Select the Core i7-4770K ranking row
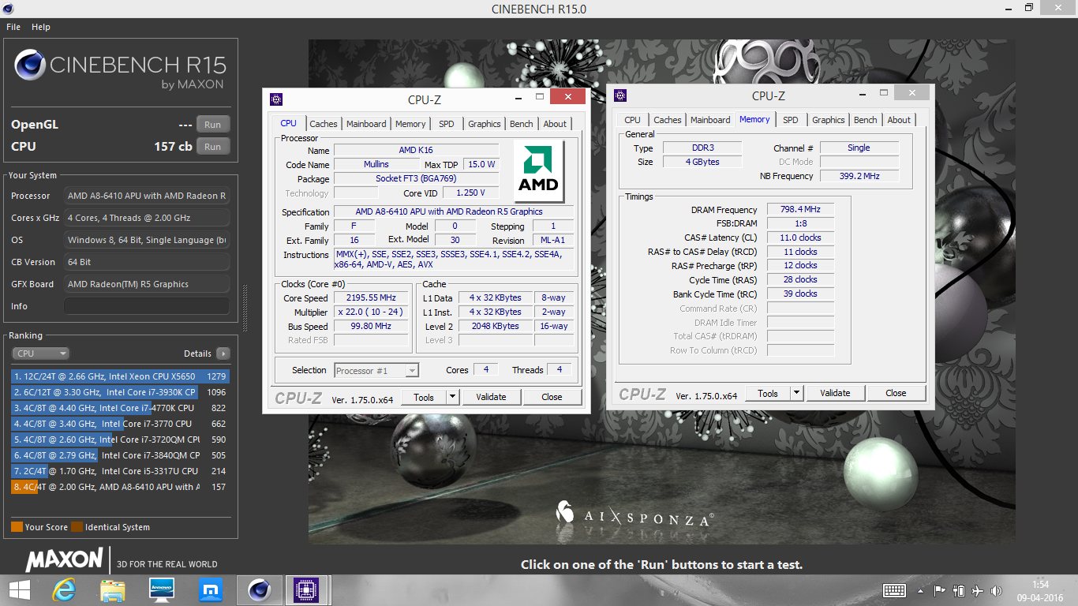Screen dimensions: 1078x606 pyautogui.click(x=120, y=408)
